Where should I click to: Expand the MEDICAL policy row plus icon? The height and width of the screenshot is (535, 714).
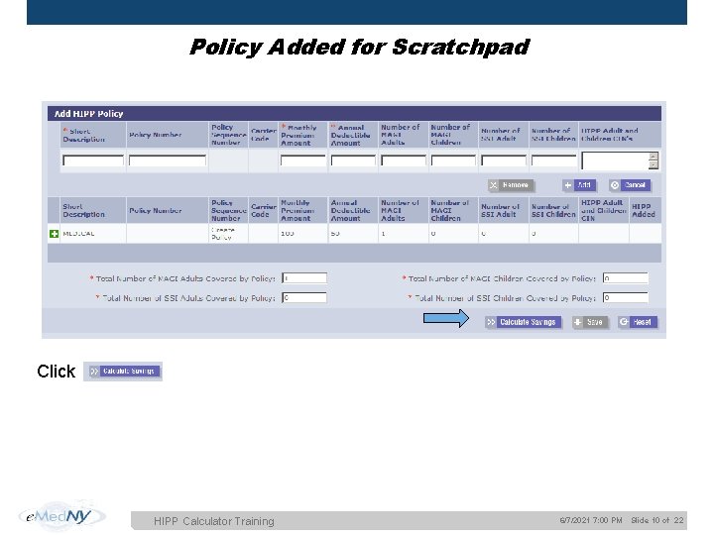click(x=54, y=234)
